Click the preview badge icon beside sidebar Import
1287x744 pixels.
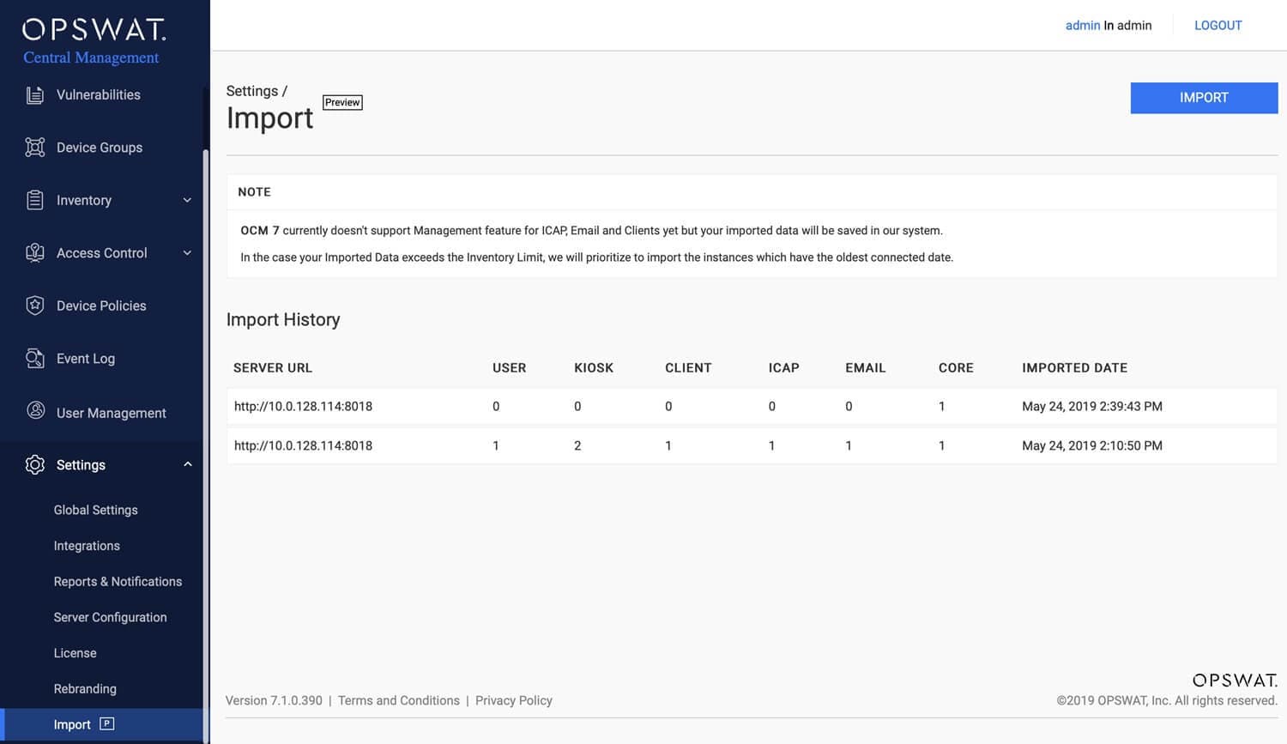click(x=106, y=723)
